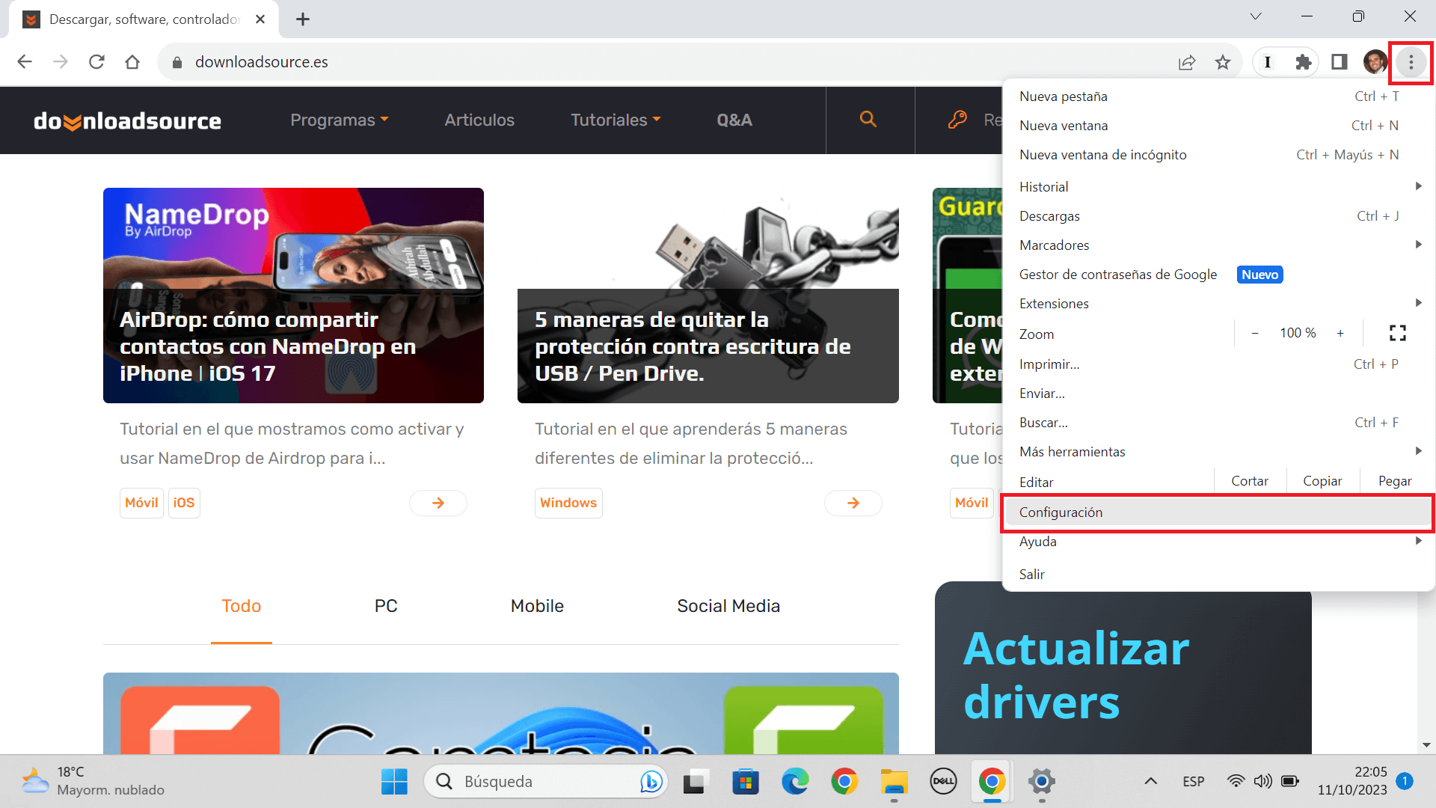Show hidden system tray icons
The width and height of the screenshot is (1436, 808).
1151,782
